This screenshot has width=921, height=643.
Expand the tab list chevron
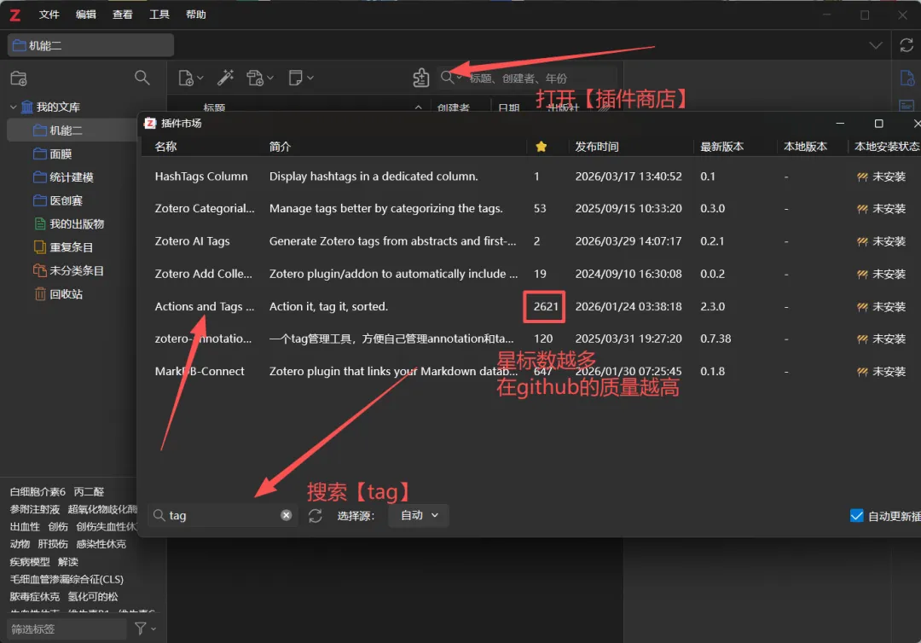[x=875, y=45]
